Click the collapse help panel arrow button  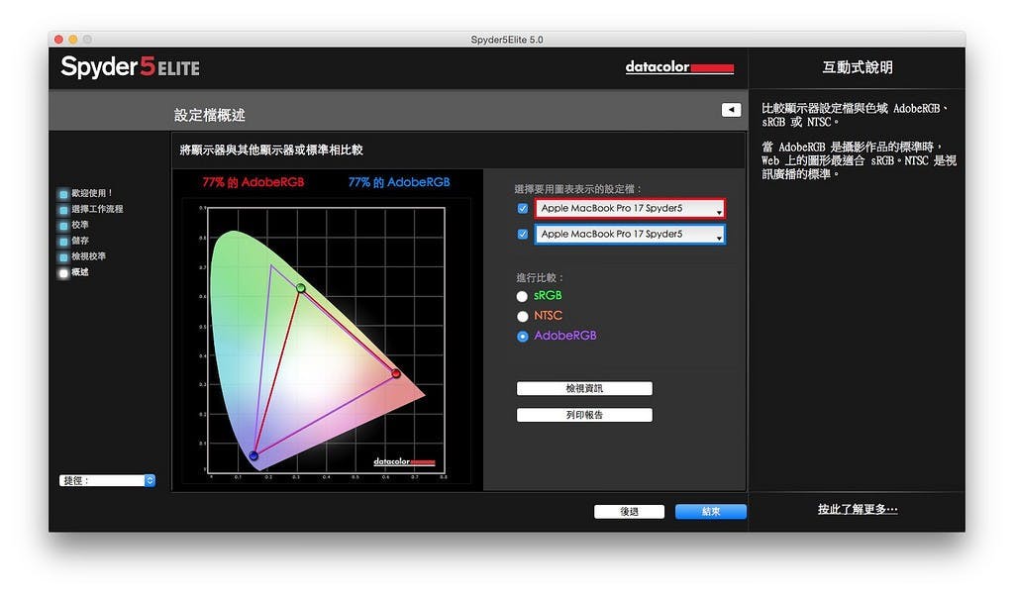pyautogui.click(x=731, y=110)
